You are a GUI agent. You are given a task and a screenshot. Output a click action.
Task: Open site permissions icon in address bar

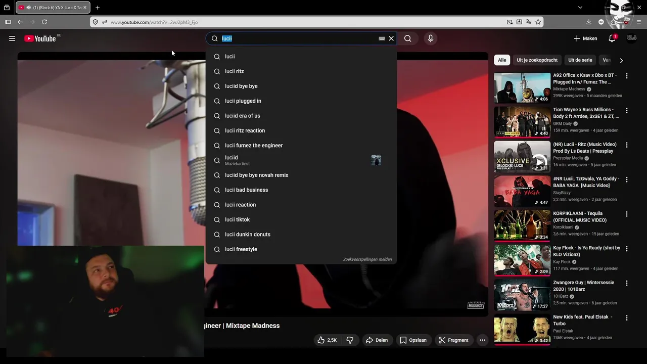tap(105, 22)
